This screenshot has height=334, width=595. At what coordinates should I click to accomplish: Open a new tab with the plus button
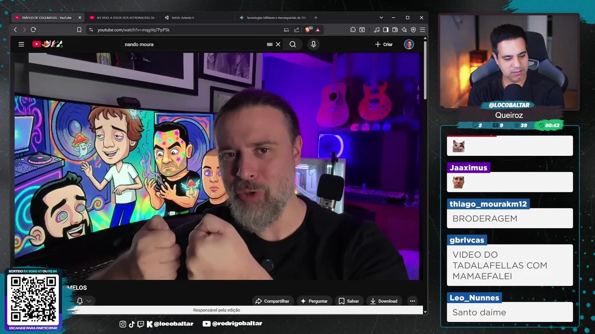click(x=316, y=18)
